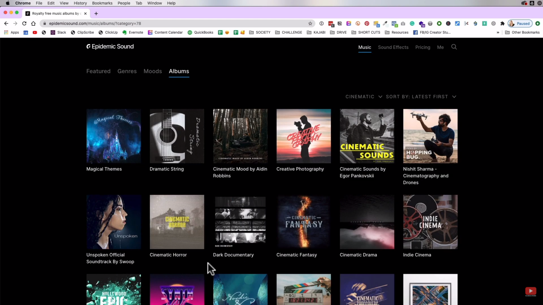
Task: Open the History menu
Action: pyautogui.click(x=80, y=3)
